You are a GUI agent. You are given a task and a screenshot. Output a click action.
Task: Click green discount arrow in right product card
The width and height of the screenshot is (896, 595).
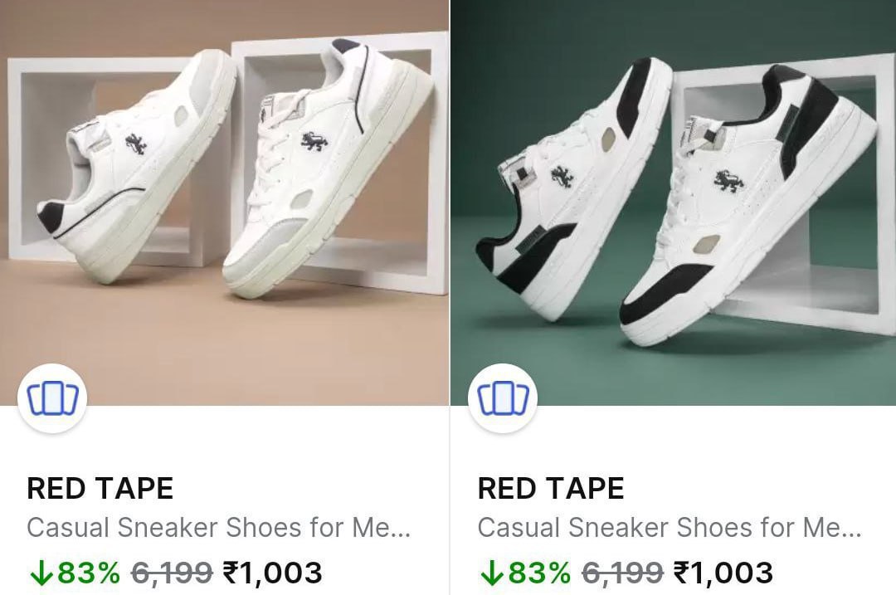pyautogui.click(x=490, y=572)
